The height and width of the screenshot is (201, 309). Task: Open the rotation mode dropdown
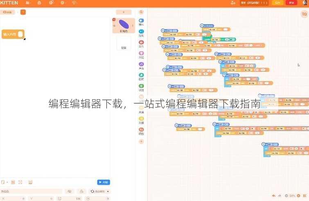click(100, 191)
